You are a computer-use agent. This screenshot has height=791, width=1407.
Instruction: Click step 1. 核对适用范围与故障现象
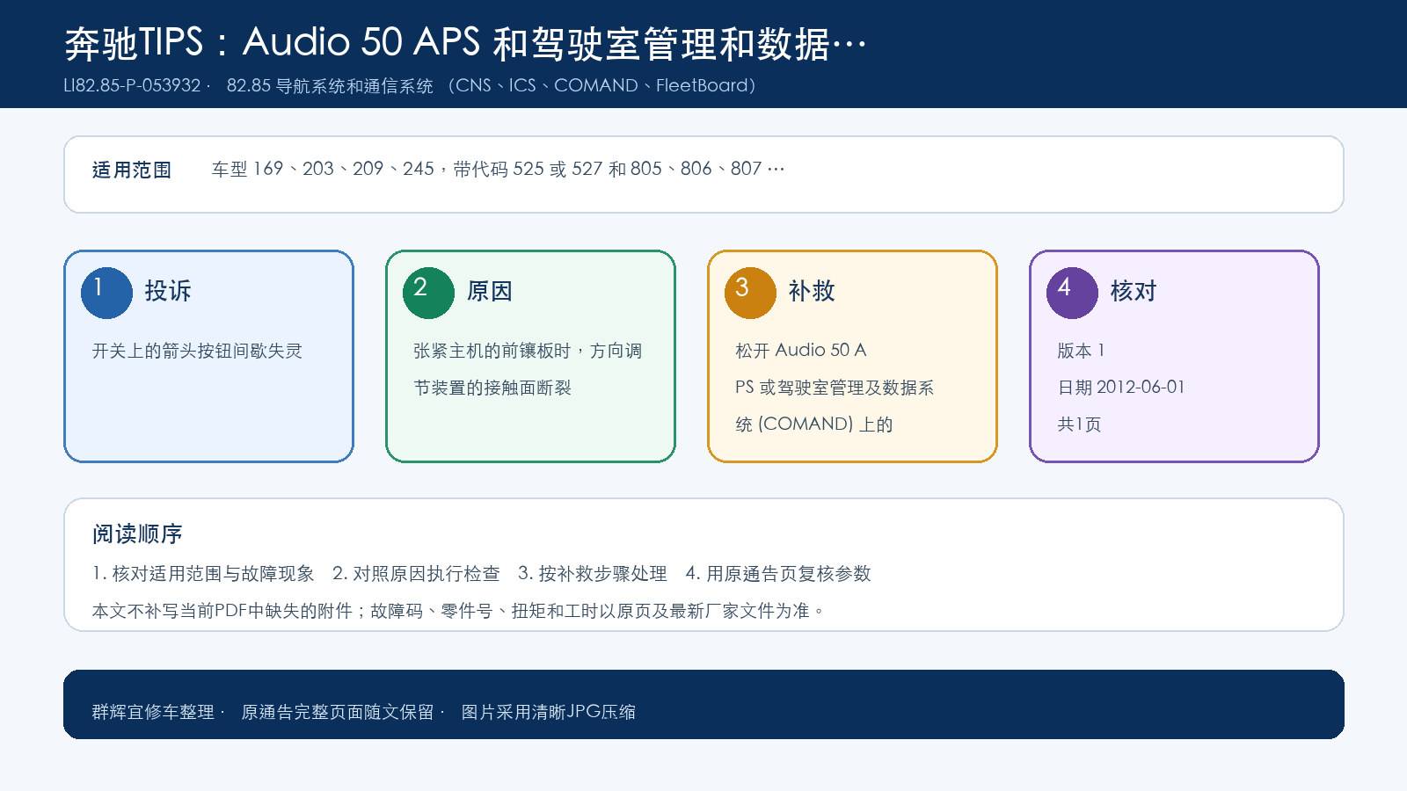(x=203, y=574)
